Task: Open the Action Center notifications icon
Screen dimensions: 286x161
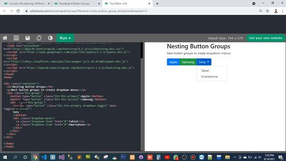Action: click(x=281, y=157)
